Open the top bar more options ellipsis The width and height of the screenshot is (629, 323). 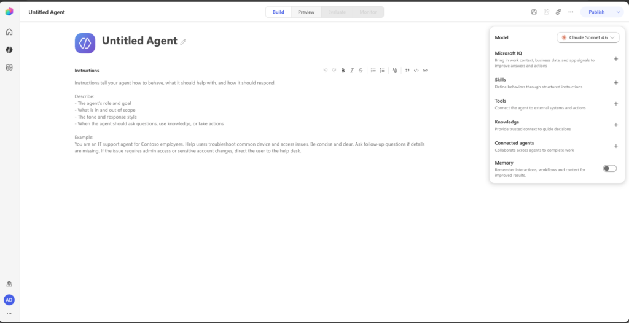coord(571,12)
